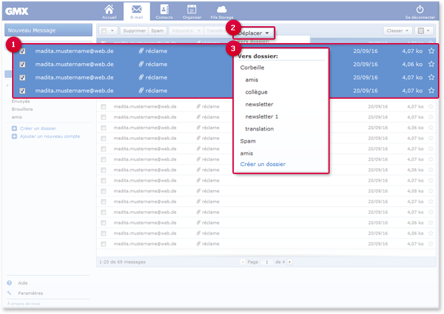Image resolution: width=444 pixels, height=314 pixels.
Task: Expand the Classer dropdown
Action: (x=397, y=31)
